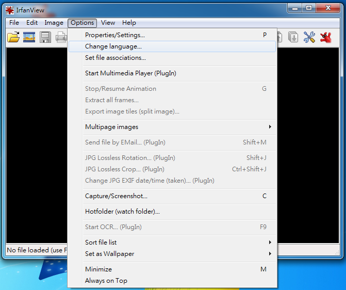The image size is (346, 290).
Task: Click the Save floppy disk icon
Action: (x=45, y=37)
